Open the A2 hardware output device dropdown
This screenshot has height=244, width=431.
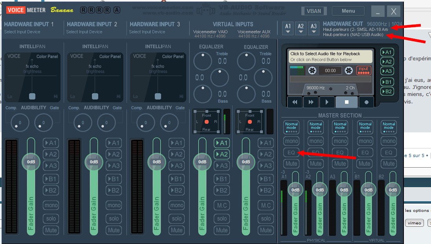click(301, 28)
